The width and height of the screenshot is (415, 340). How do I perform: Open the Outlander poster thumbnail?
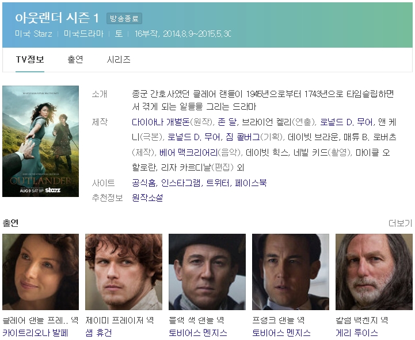point(40,141)
